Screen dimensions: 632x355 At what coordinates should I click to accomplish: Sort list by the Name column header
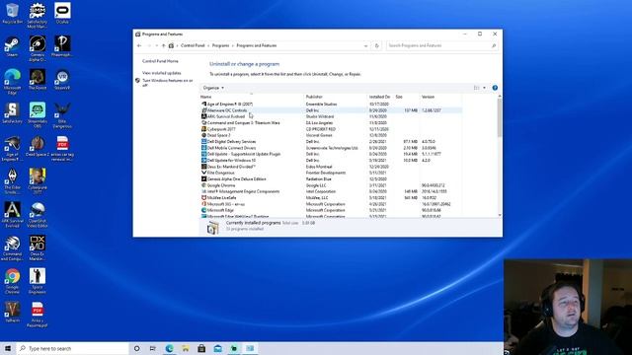click(252, 97)
